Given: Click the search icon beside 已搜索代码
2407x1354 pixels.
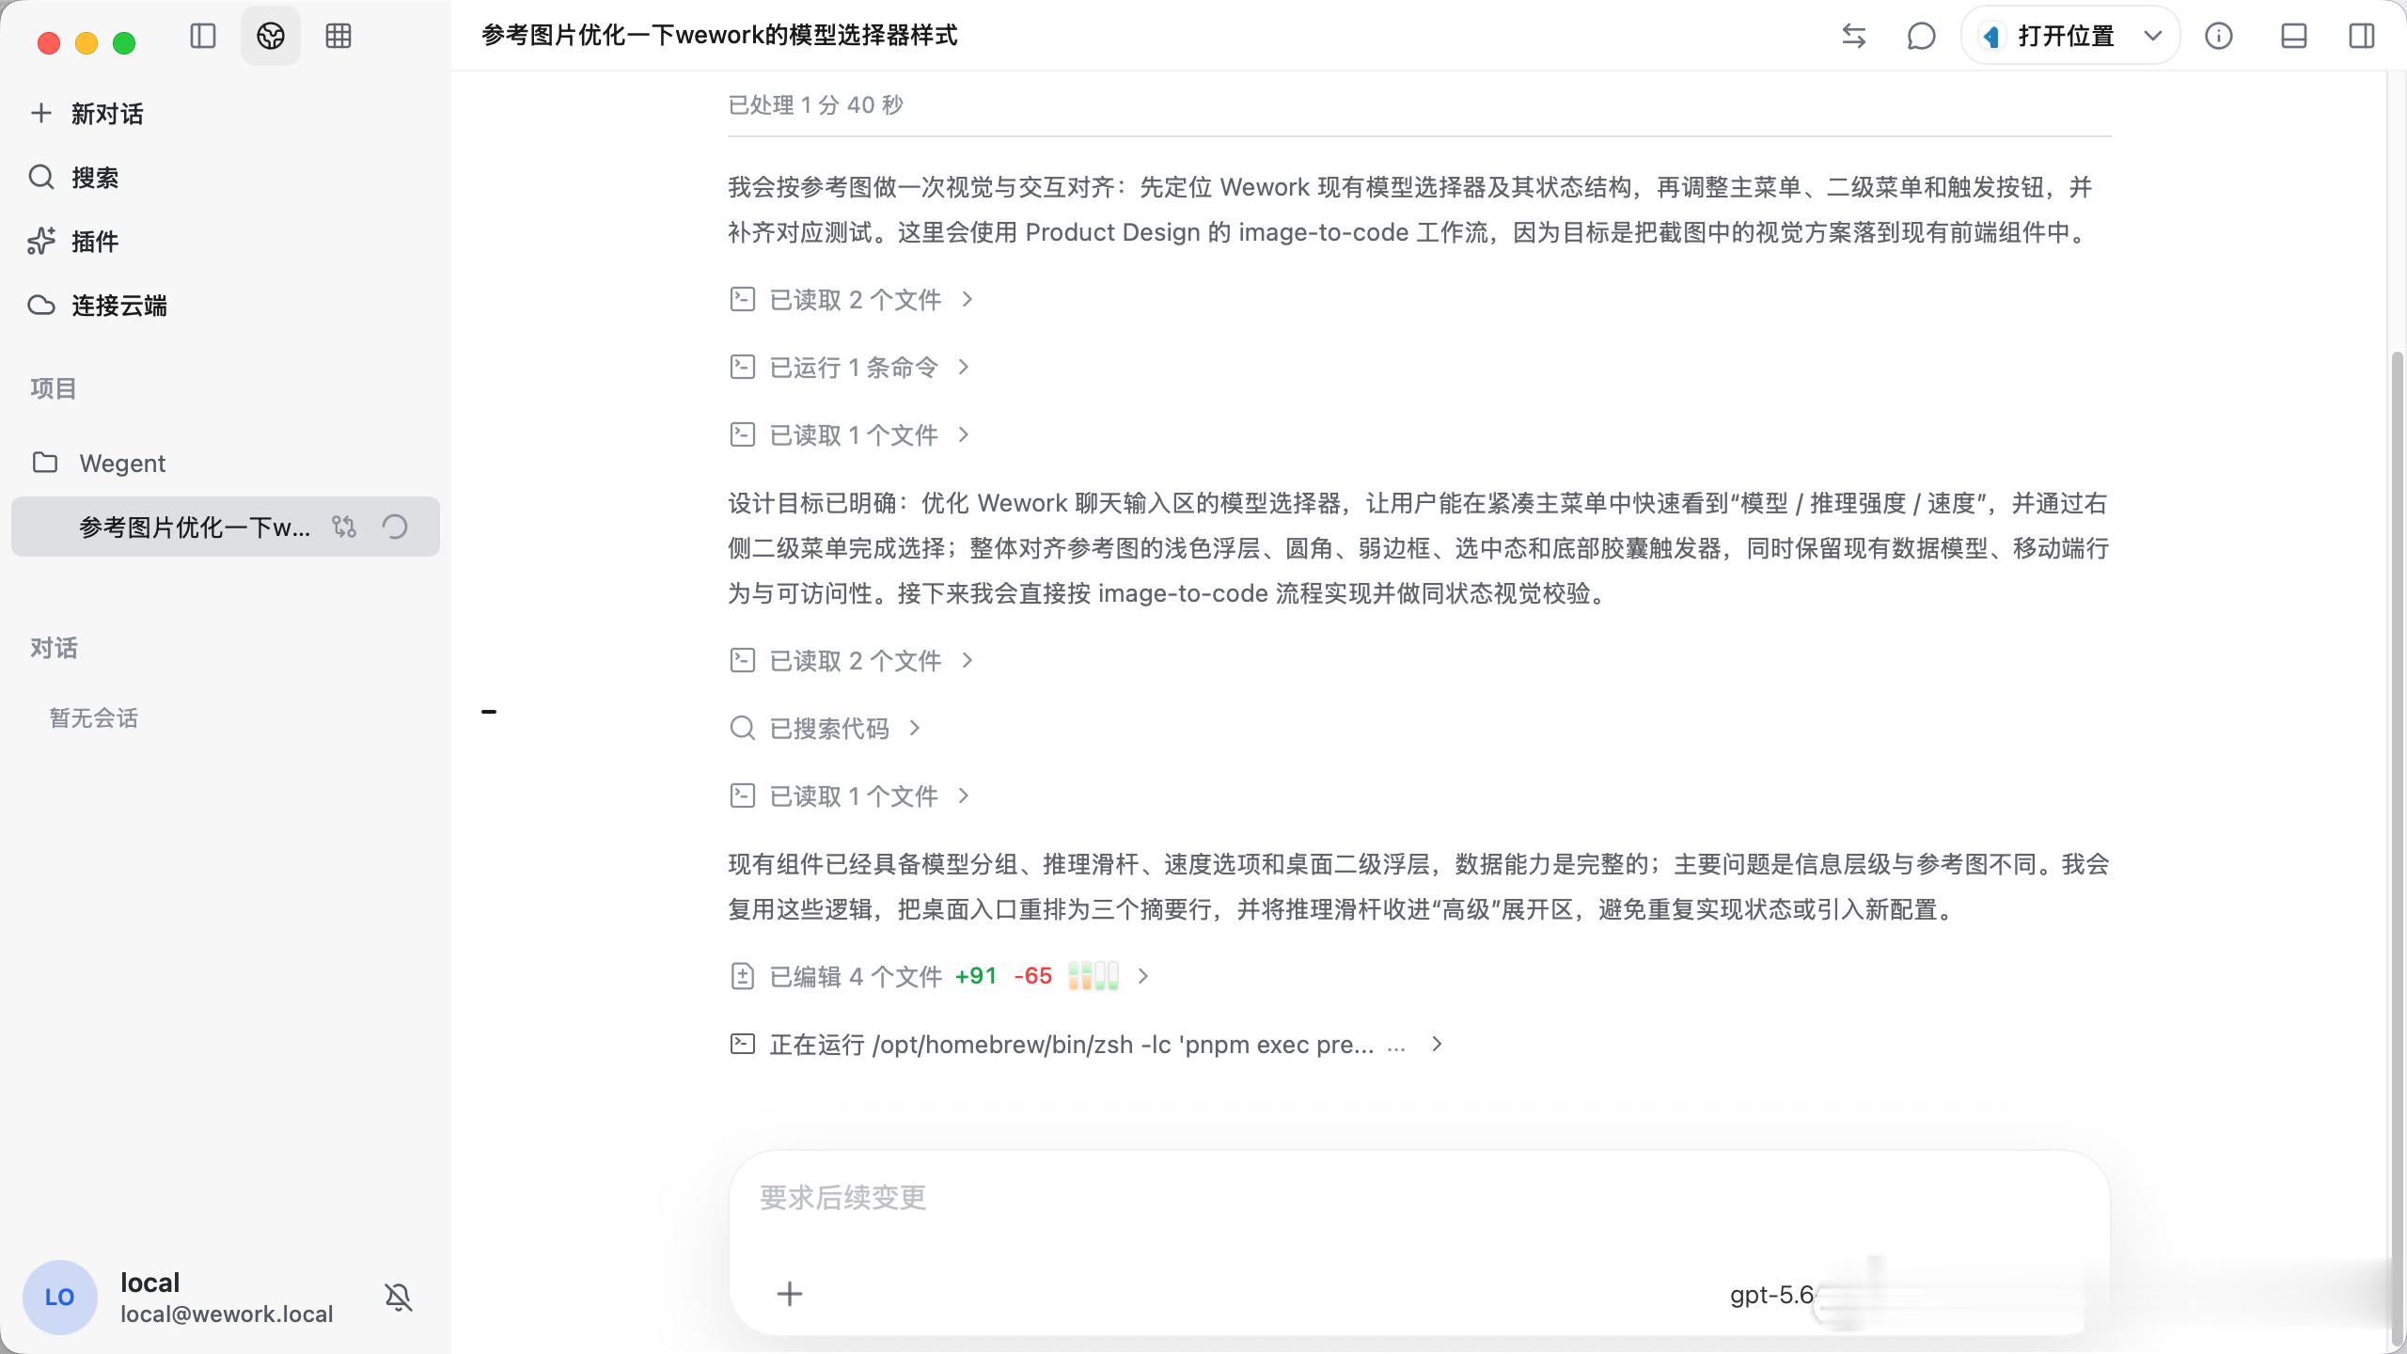Looking at the screenshot, I should coord(743,728).
